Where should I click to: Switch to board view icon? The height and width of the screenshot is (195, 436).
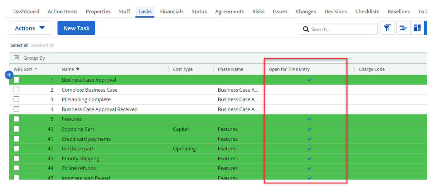[x=417, y=28]
